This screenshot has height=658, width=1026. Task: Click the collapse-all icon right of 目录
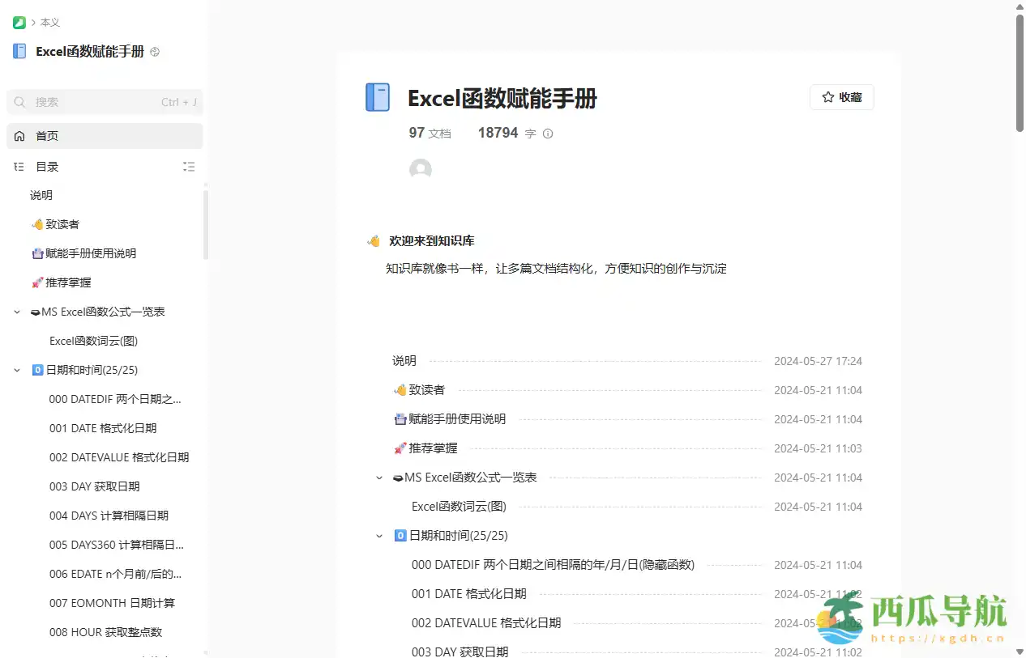click(x=190, y=167)
